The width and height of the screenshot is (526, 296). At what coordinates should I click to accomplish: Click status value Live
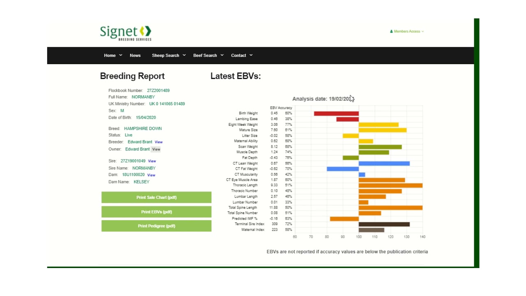point(129,135)
